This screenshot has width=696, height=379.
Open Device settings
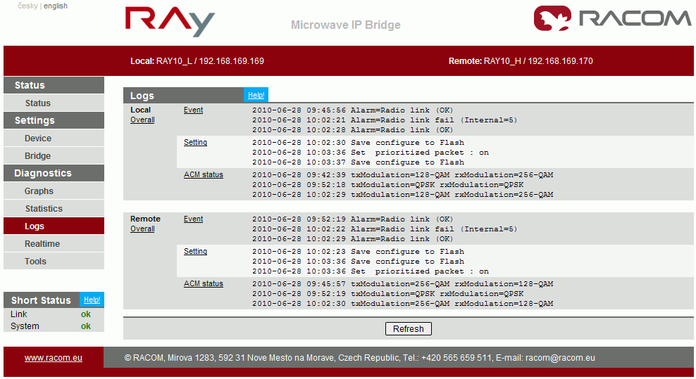point(54,139)
